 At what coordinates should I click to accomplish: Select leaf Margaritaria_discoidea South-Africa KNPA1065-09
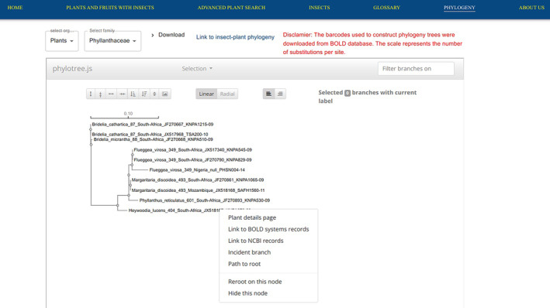pyautogui.click(x=198, y=180)
